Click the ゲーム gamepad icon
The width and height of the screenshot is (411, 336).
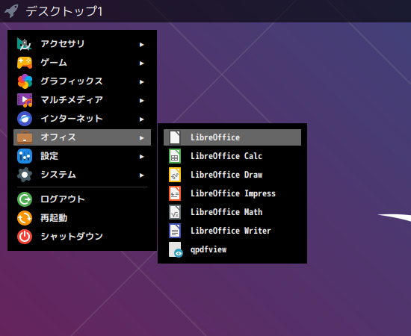[25, 63]
